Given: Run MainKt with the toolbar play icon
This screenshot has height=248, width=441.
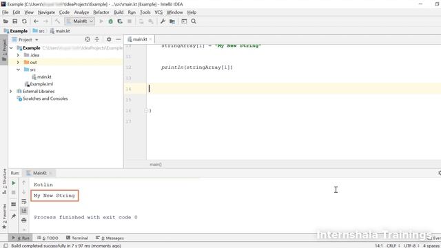Looking at the screenshot, I should (101, 21).
